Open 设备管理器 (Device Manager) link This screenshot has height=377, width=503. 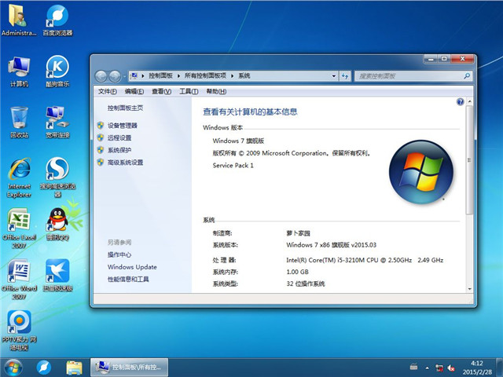[x=122, y=126]
